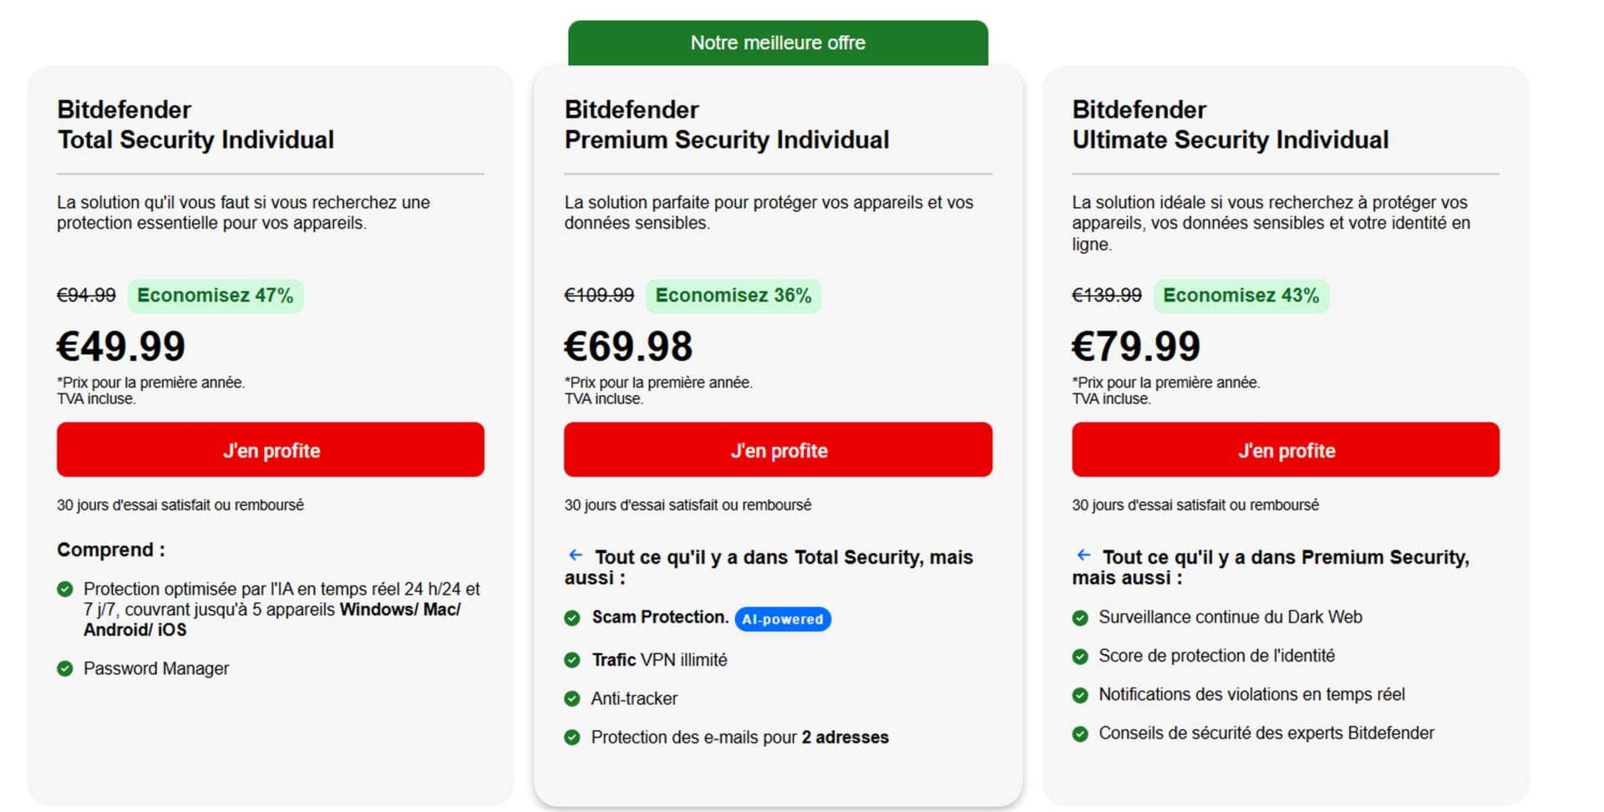
Task: Select the Economisez 36% badge
Action: (x=733, y=295)
